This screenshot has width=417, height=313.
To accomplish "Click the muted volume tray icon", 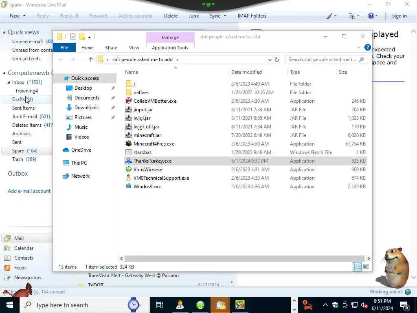I will (x=364, y=305).
